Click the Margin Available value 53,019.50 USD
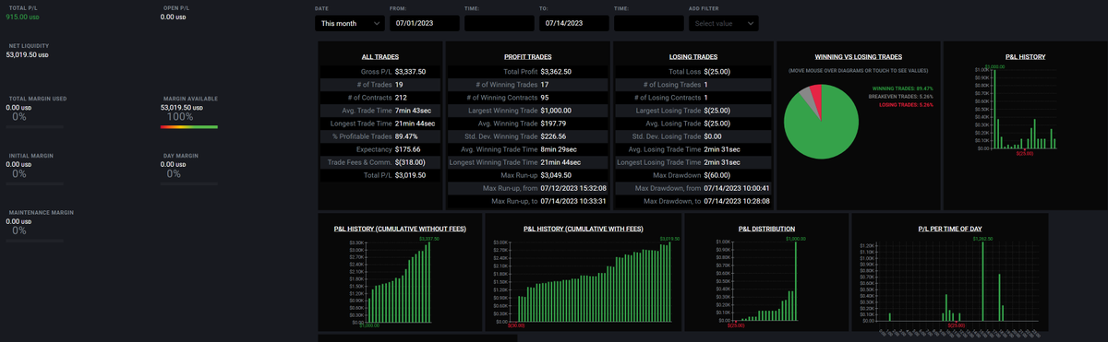The width and height of the screenshot is (1108, 342). pyautogui.click(x=182, y=107)
